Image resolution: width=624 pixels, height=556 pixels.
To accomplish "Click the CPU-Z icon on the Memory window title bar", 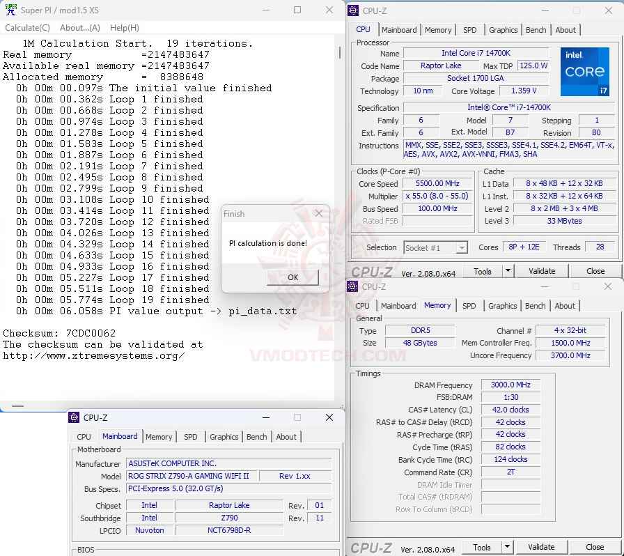I will tap(352, 286).
